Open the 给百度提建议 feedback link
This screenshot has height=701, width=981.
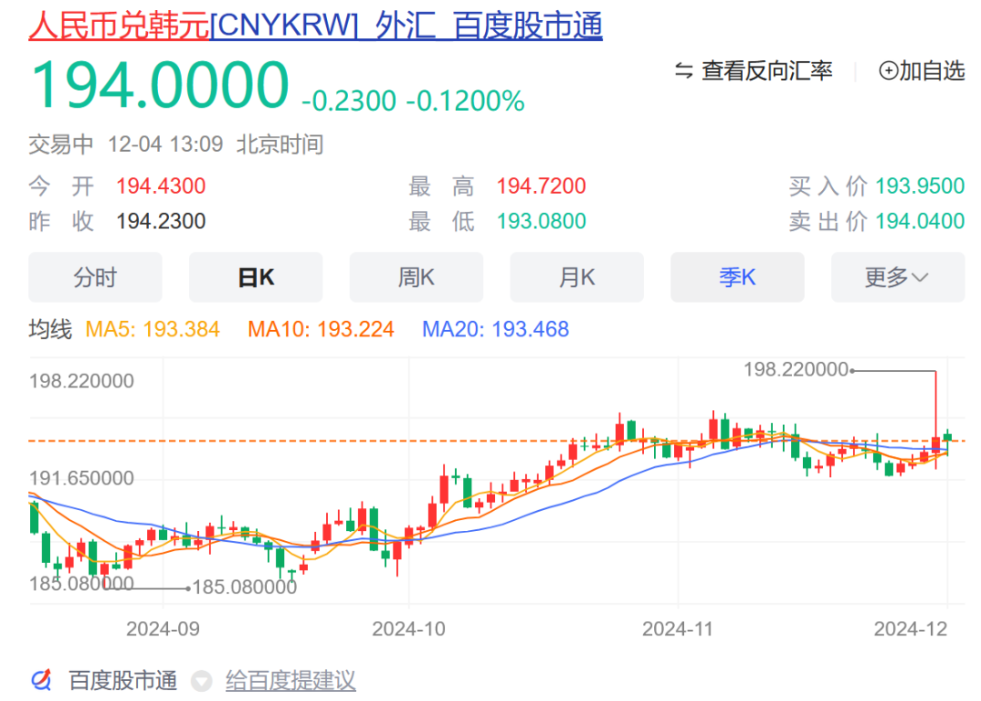(291, 680)
